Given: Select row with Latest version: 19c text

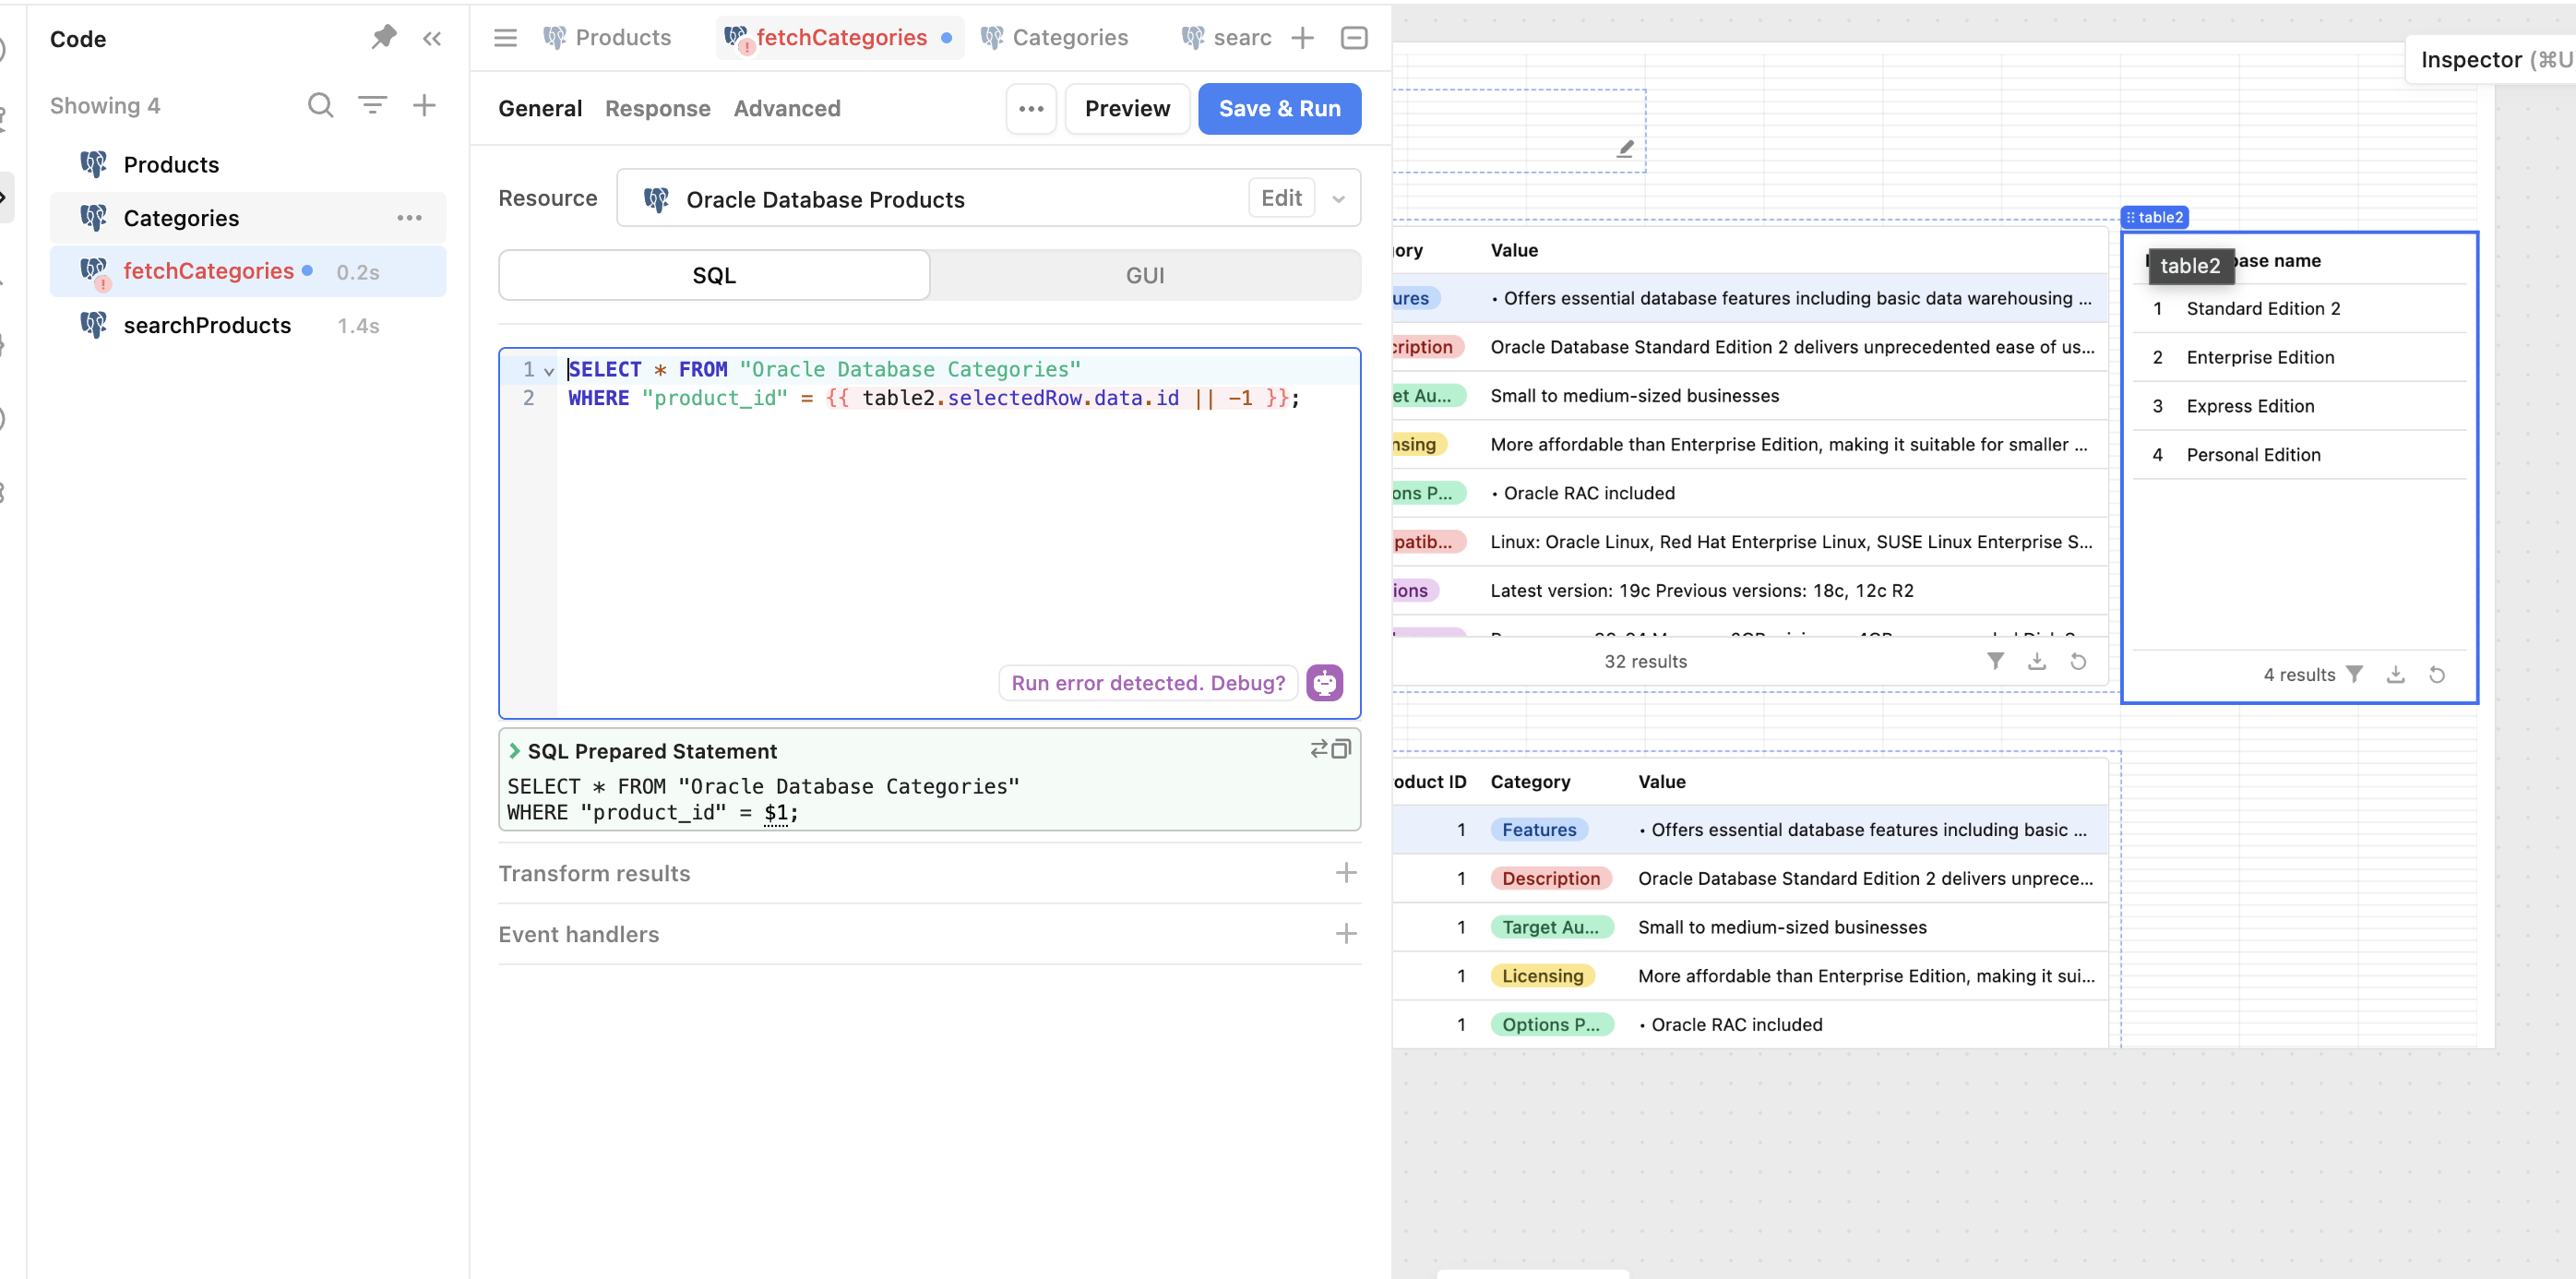Looking at the screenshot, I should (1750, 590).
